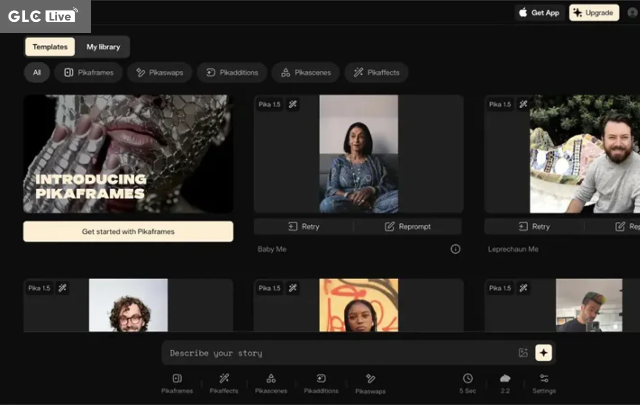Click the image upload icon in prompt bar
This screenshot has width=640, height=405.
pos(523,353)
